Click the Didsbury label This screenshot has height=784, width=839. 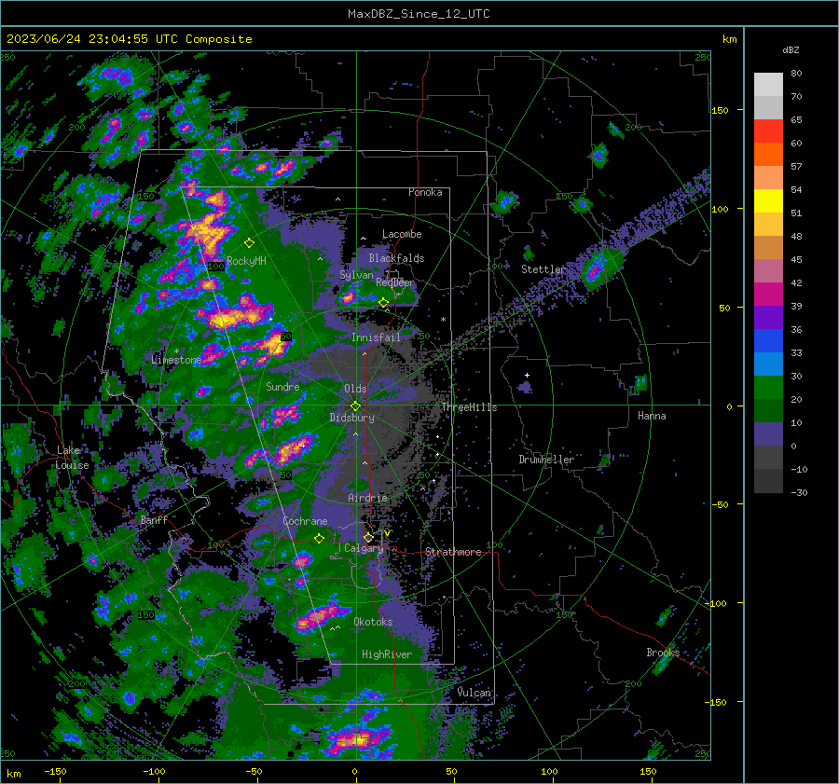(x=351, y=418)
